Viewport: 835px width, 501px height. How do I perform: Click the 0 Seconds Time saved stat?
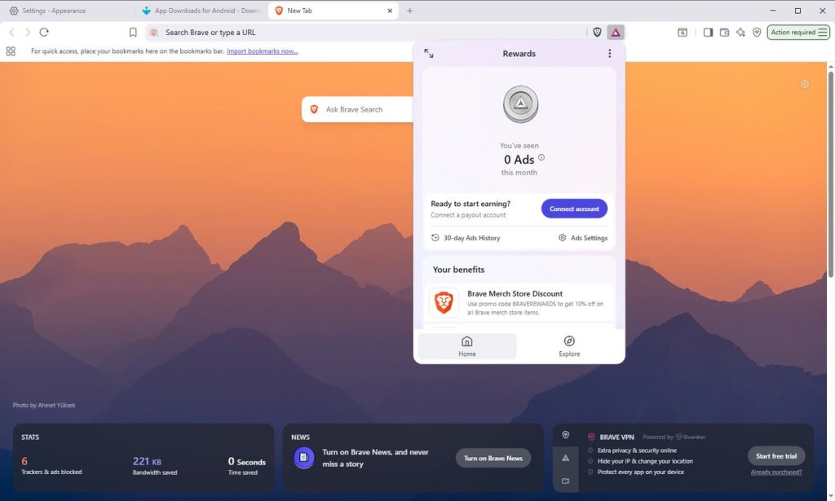[246, 465]
